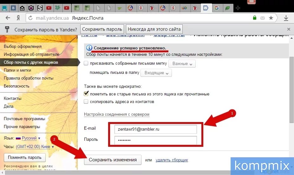
Task: Switch to the green puzzle piece tab
Action: click(x=57, y=8)
